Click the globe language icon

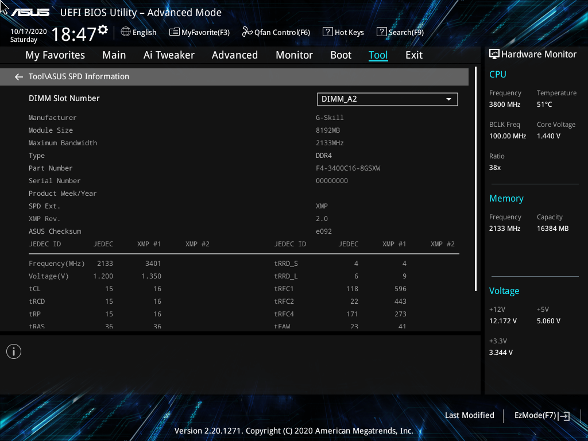pyautogui.click(x=126, y=32)
